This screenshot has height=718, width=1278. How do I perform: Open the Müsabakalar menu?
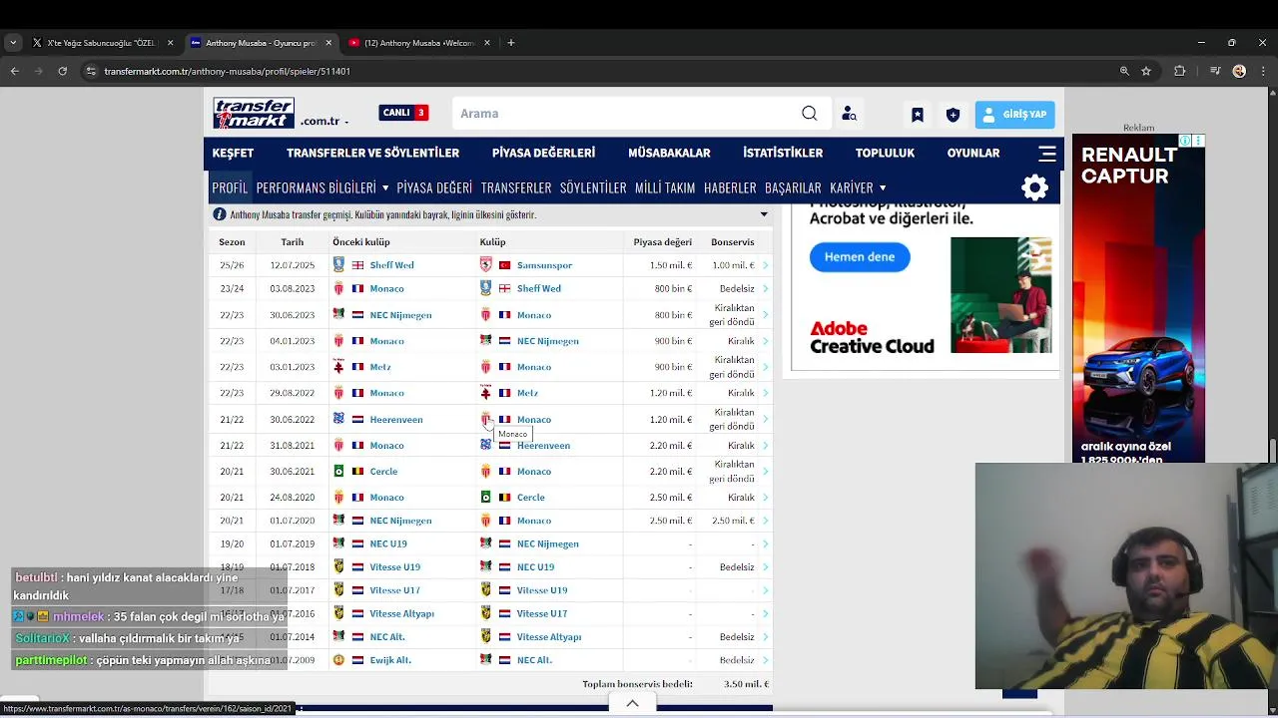669,153
